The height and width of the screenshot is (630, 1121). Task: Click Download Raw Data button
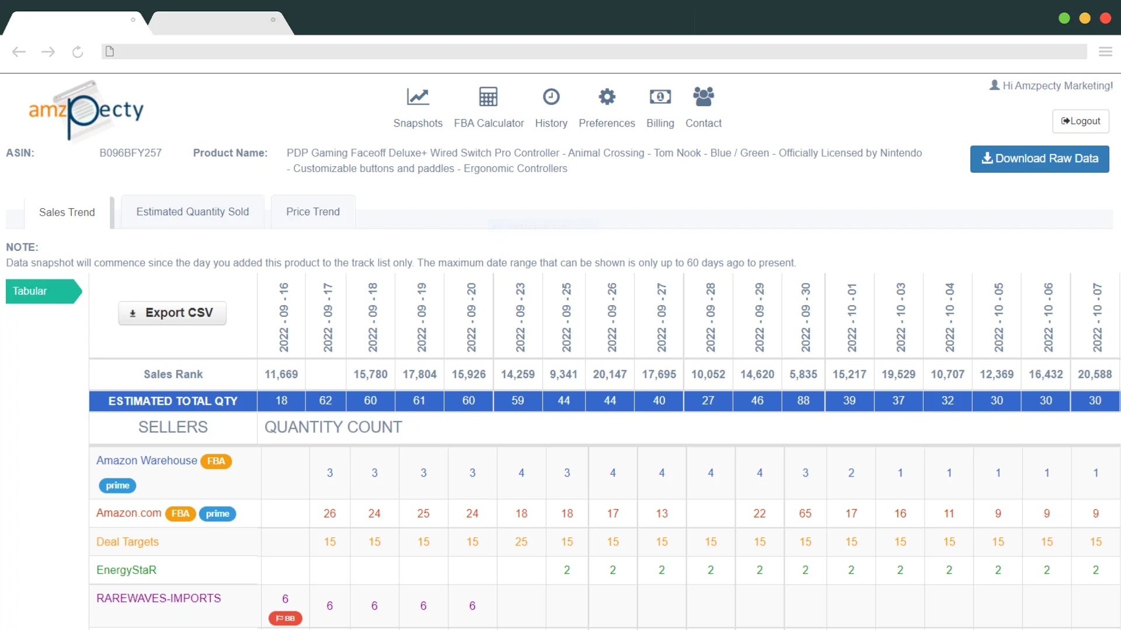click(x=1039, y=157)
